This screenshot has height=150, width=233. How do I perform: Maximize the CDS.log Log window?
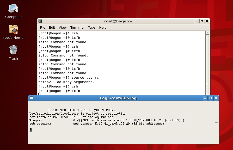[x=211, y=98]
